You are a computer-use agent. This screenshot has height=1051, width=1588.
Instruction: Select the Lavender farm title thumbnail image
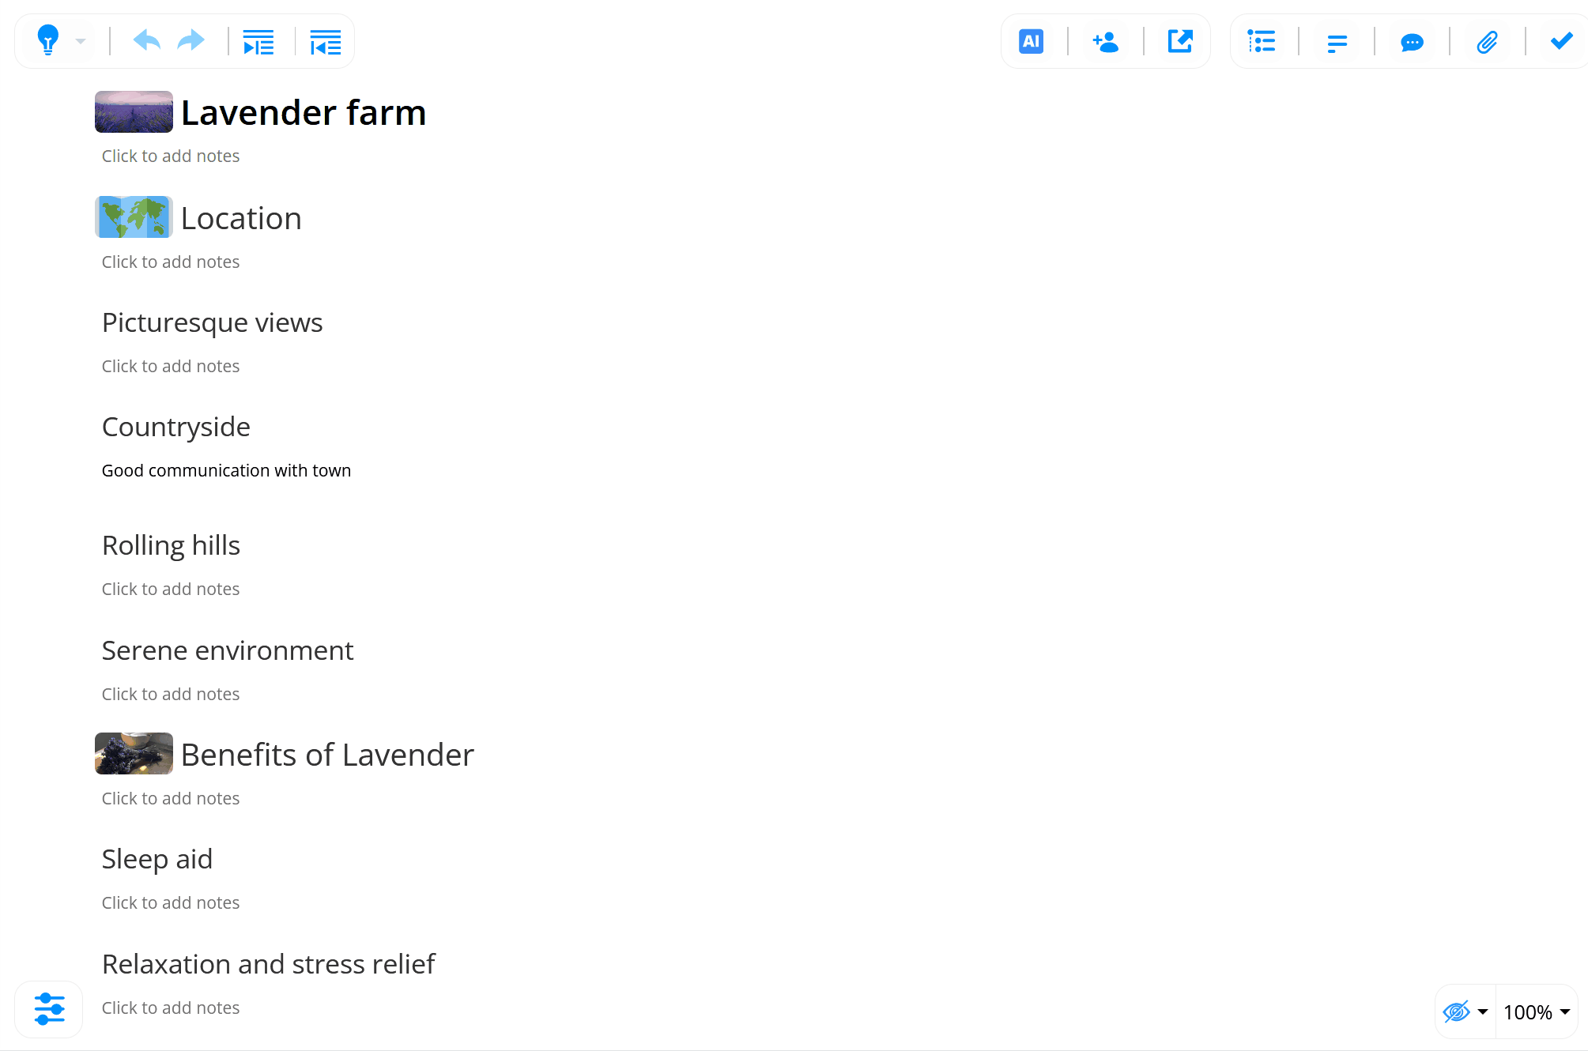click(x=134, y=112)
